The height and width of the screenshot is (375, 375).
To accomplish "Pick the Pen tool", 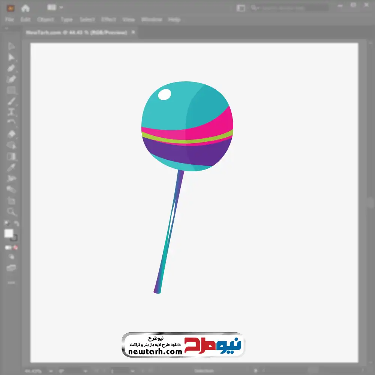I will (x=11, y=68).
